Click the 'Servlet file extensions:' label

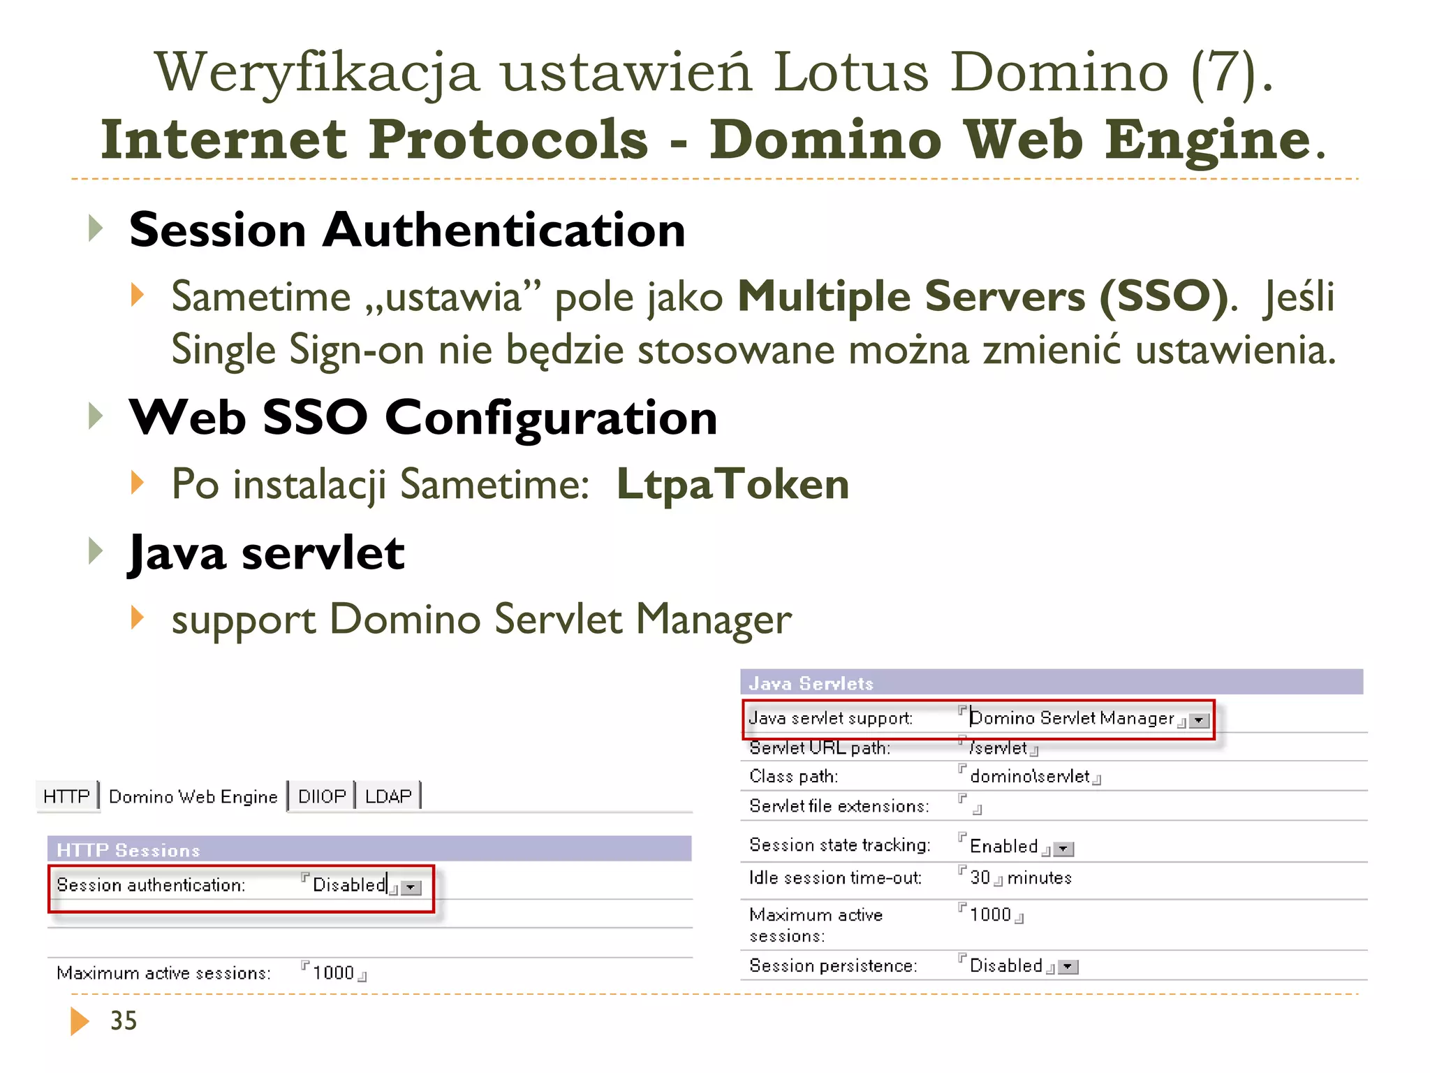point(839,806)
